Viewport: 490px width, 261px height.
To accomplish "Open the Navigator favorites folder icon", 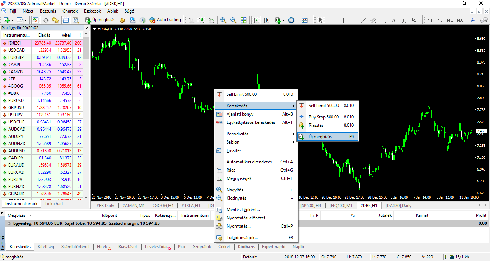I will tap(56, 20).
